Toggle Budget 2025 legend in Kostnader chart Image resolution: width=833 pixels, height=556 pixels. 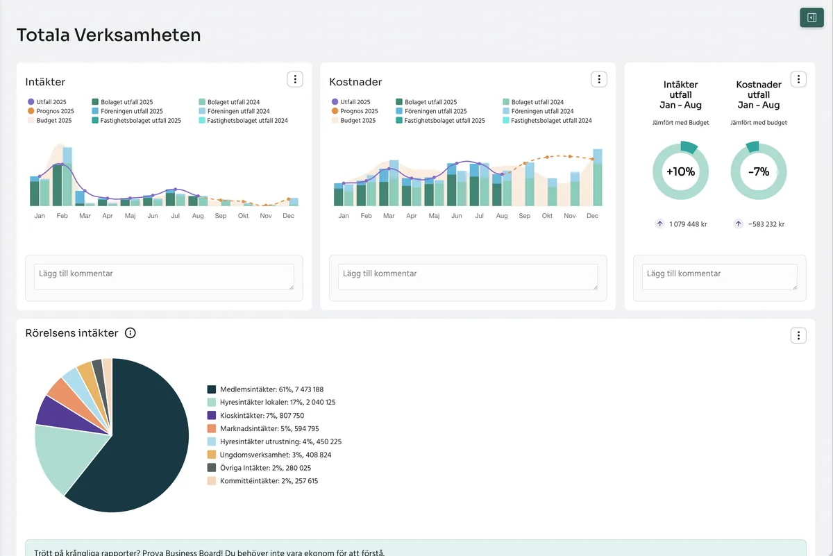[x=354, y=120]
